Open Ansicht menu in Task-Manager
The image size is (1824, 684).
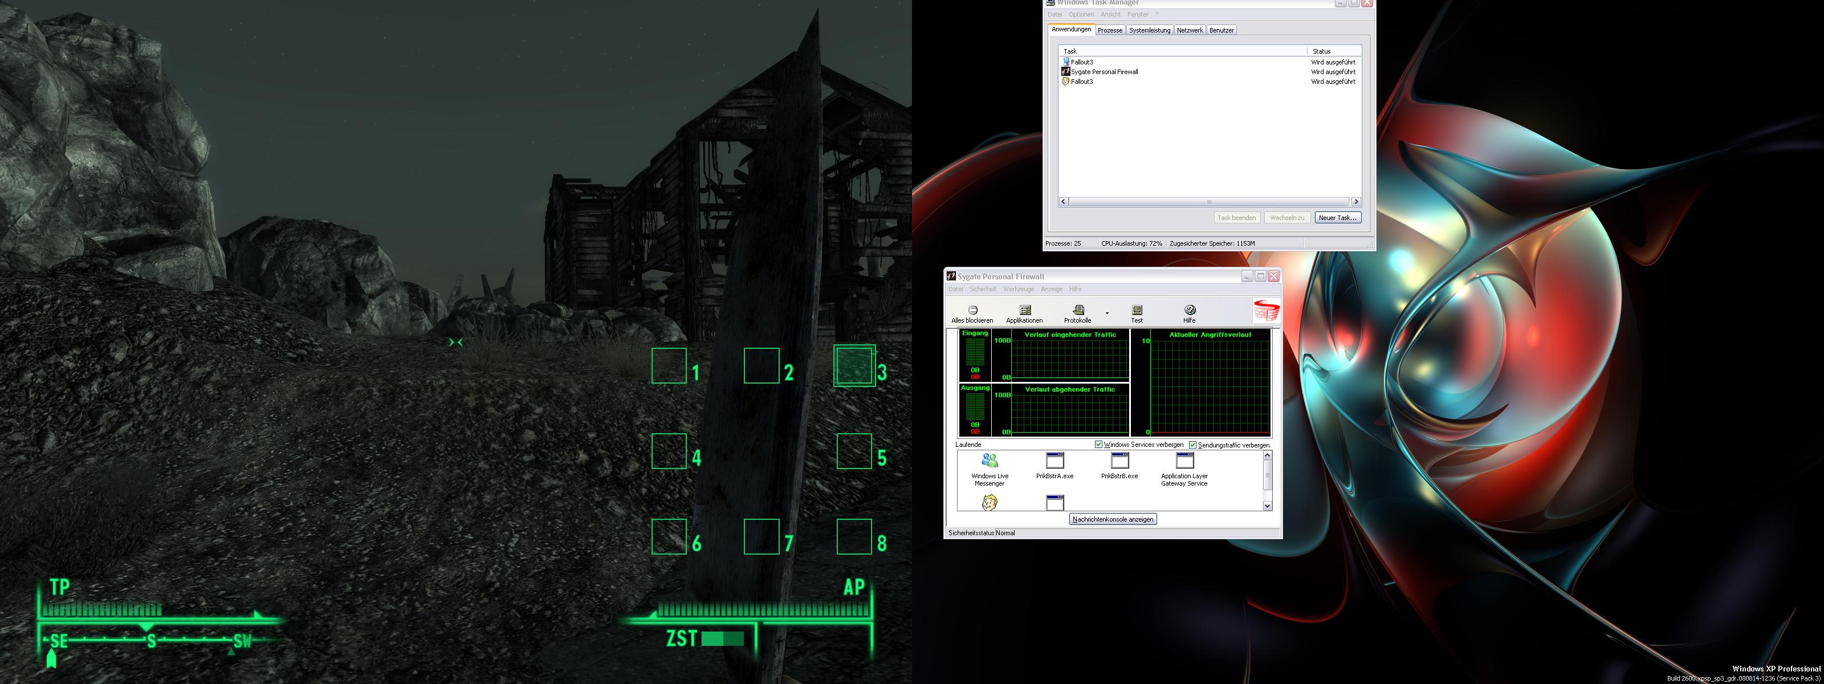tap(1111, 14)
